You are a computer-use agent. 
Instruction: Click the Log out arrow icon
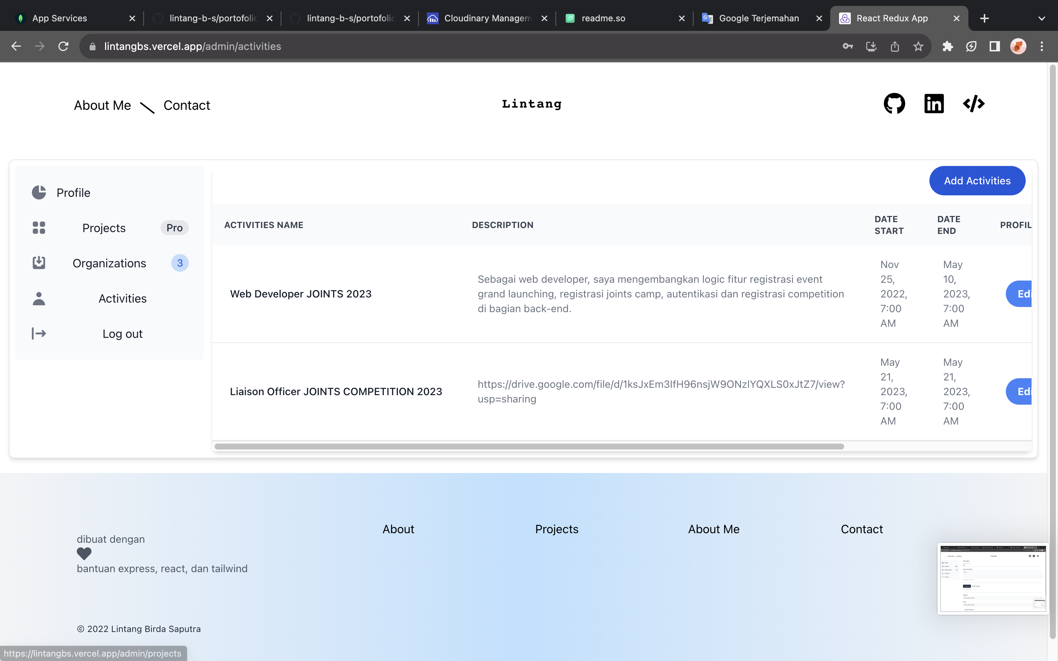pos(39,333)
